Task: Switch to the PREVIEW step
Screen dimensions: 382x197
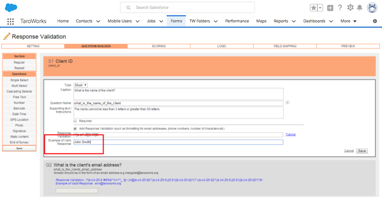Action: click(x=348, y=46)
